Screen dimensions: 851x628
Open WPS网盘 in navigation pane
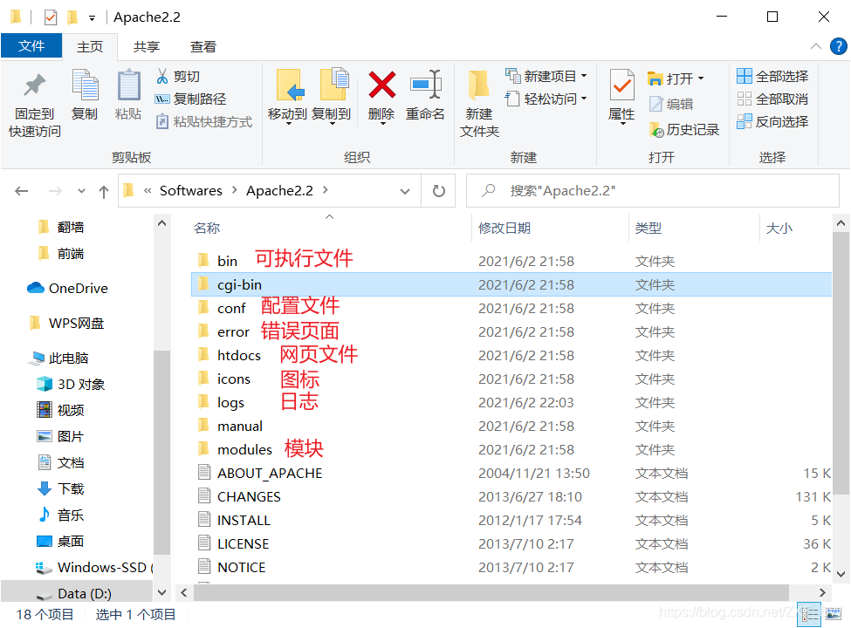[x=66, y=324]
